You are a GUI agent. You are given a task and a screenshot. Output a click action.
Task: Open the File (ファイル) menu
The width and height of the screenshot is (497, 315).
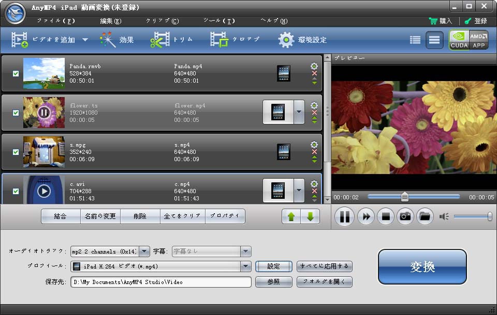56,21
